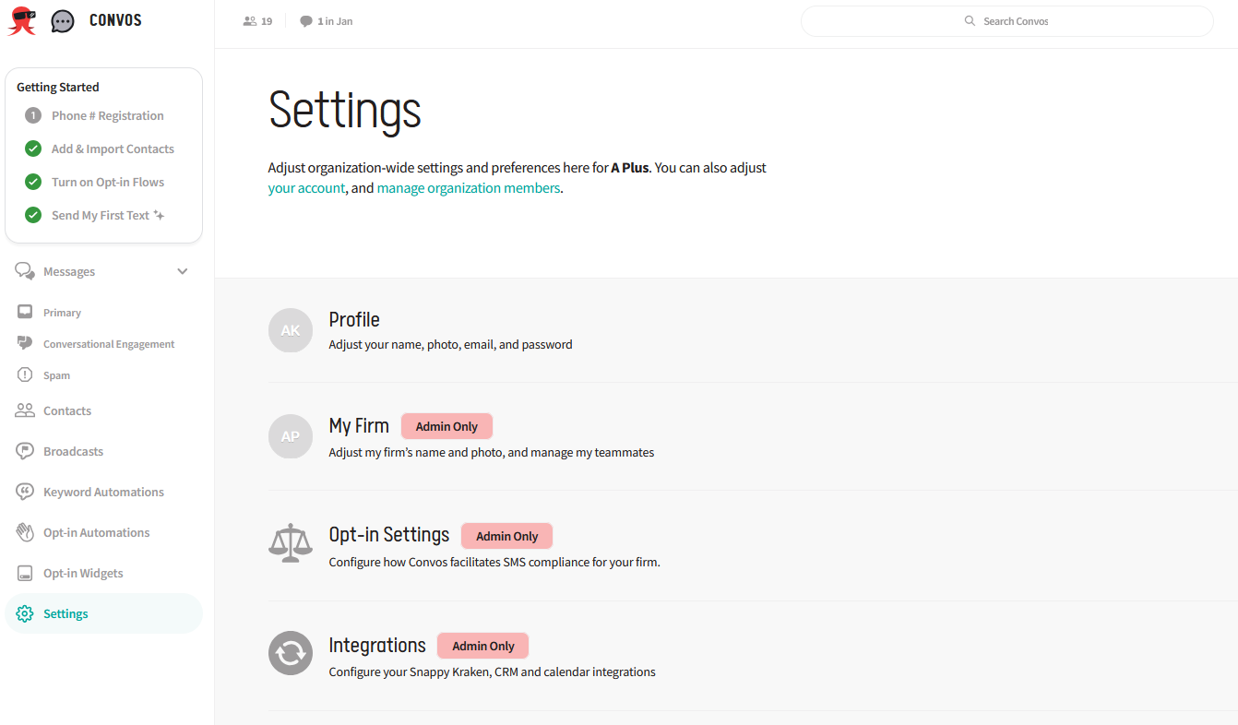This screenshot has width=1238, height=725.
Task: Click the Primary inbox icon
Action: [x=25, y=312]
